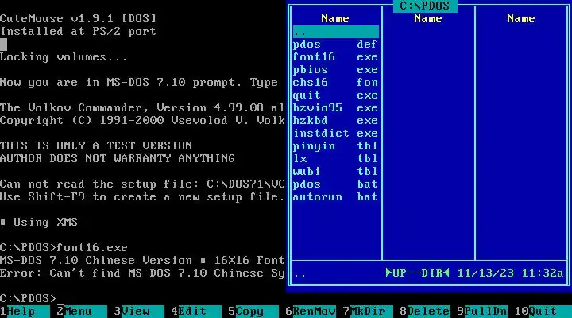Select the pinyin tbl file
This screenshot has height=318, width=572.
coord(335,146)
